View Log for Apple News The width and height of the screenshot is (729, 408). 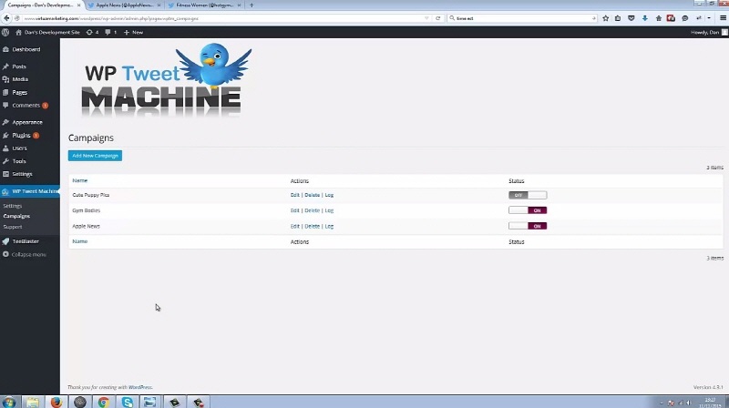[329, 226]
